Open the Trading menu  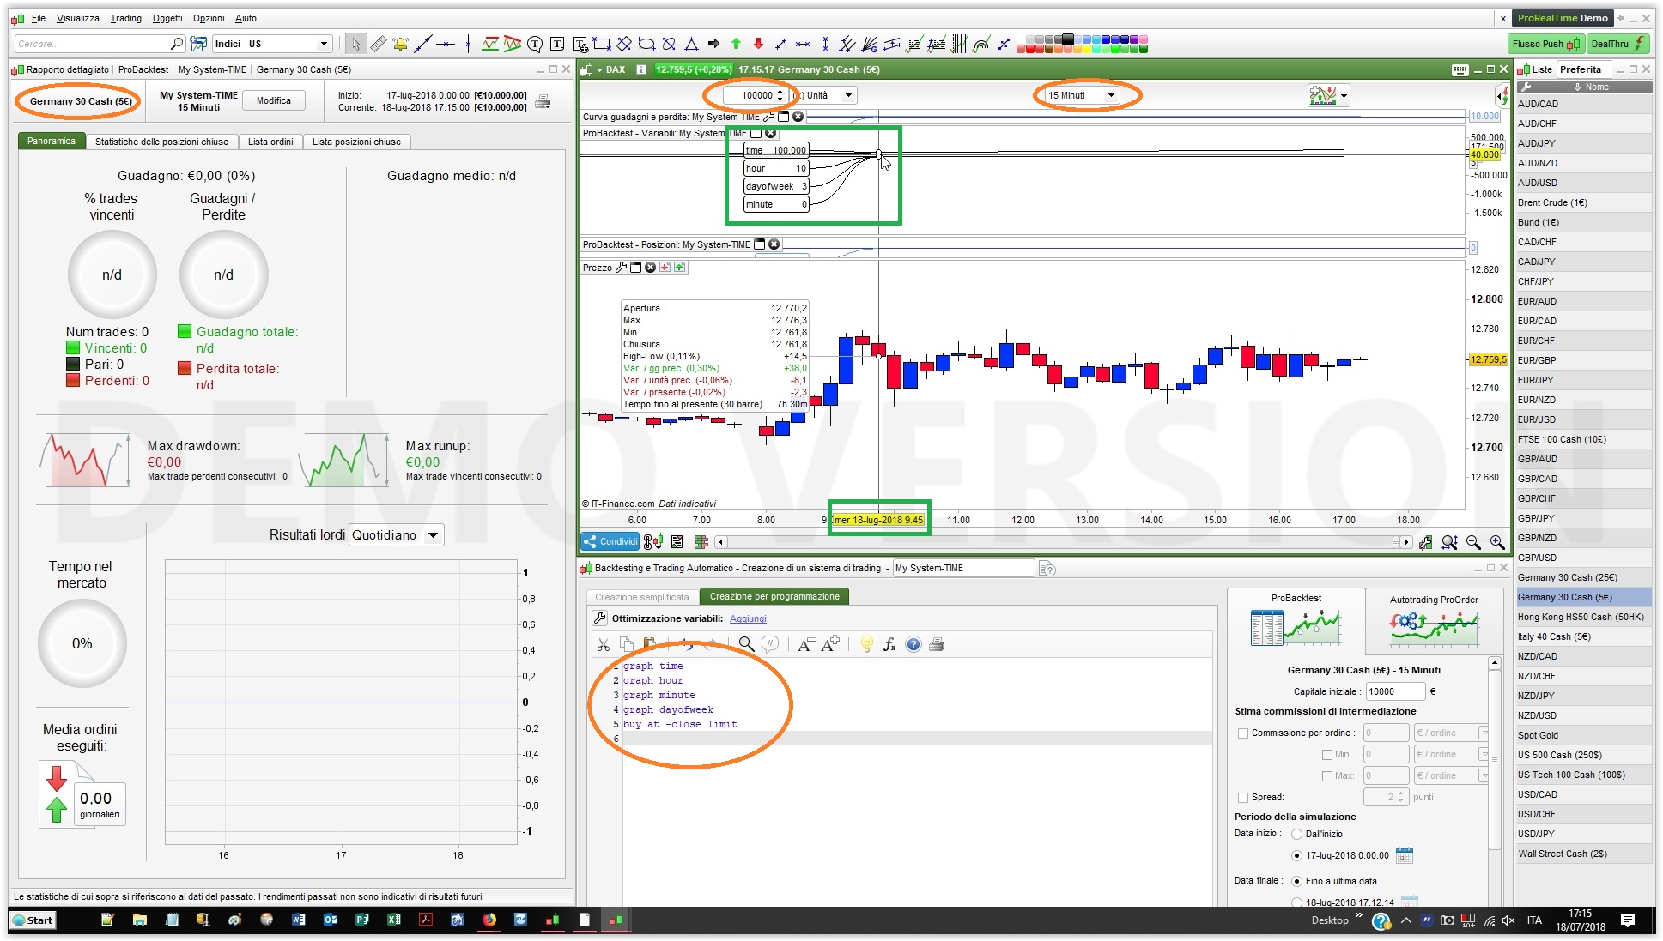[x=125, y=18]
